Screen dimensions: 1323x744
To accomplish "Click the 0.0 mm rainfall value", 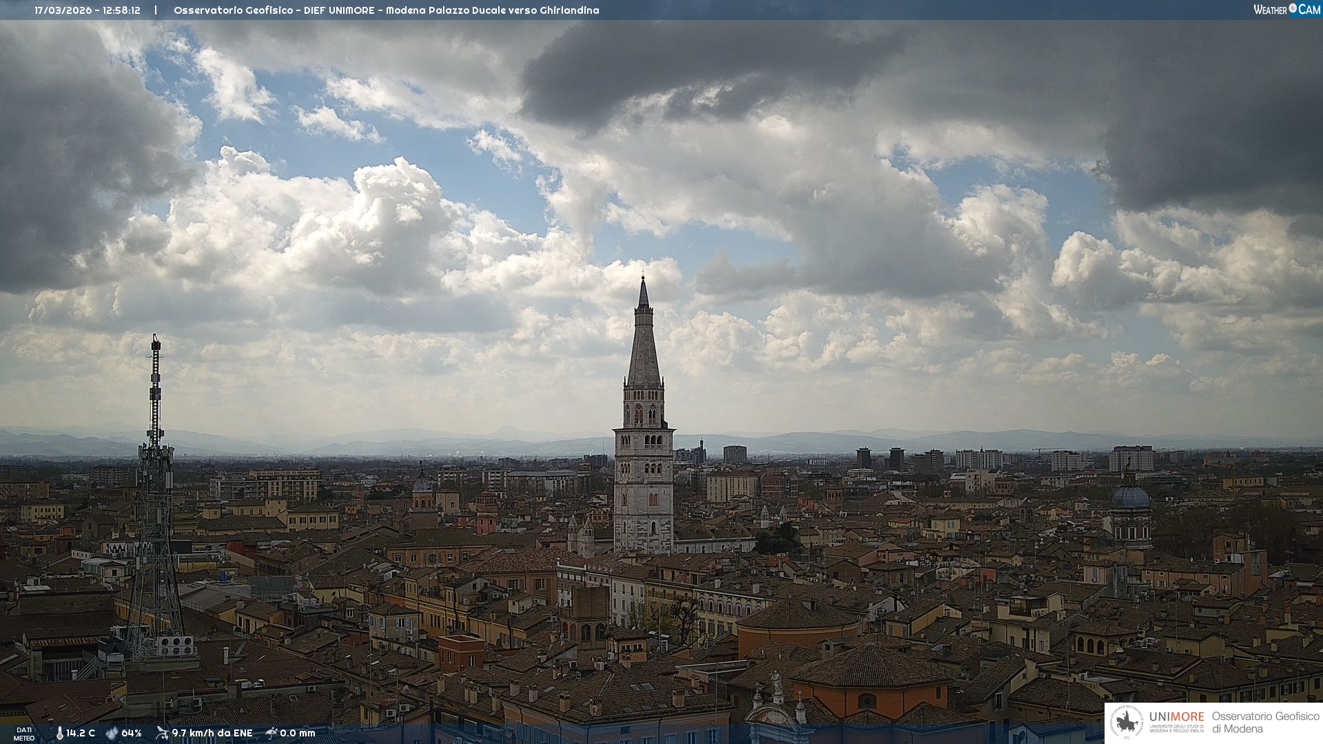I will (298, 733).
